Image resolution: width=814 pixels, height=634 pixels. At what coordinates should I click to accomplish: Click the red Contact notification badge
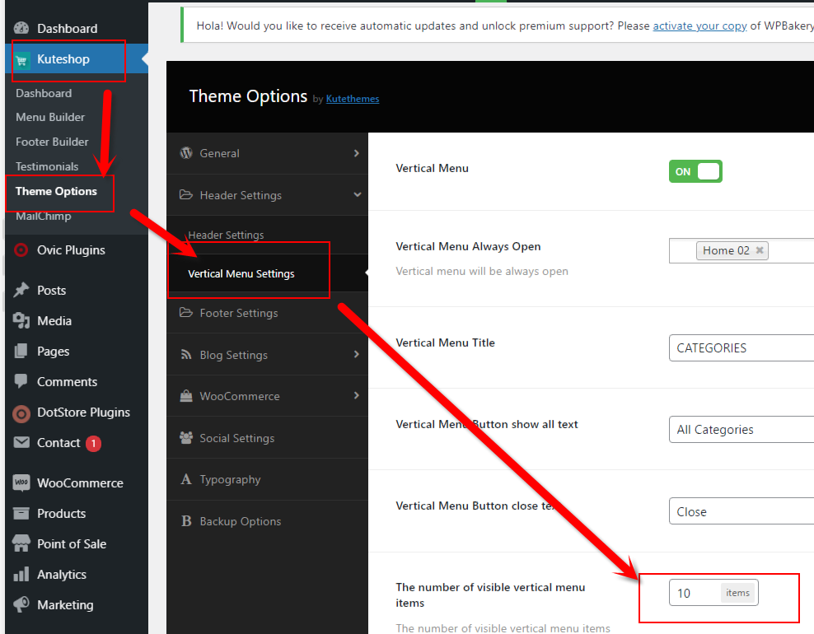coord(93,444)
